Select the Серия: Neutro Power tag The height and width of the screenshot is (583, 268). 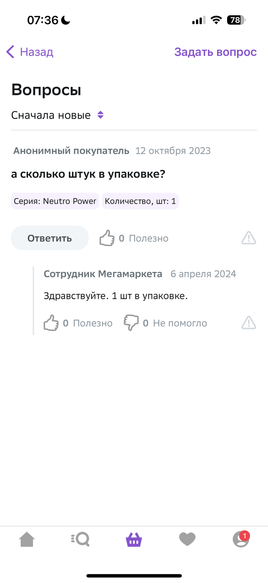click(x=54, y=201)
